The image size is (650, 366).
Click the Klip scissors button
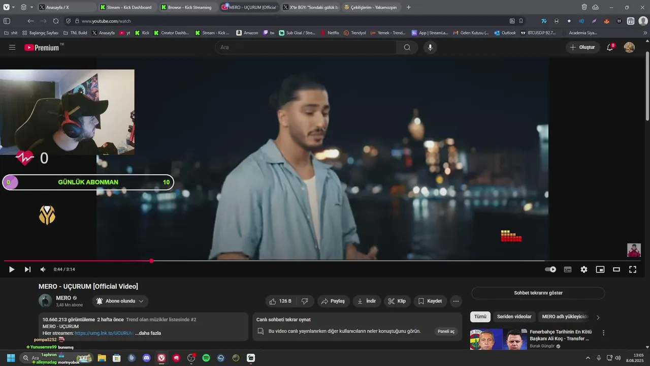[x=397, y=301]
